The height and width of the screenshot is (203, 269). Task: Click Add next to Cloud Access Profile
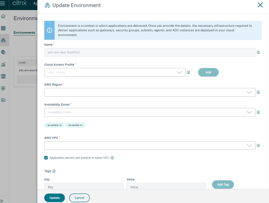(208, 72)
